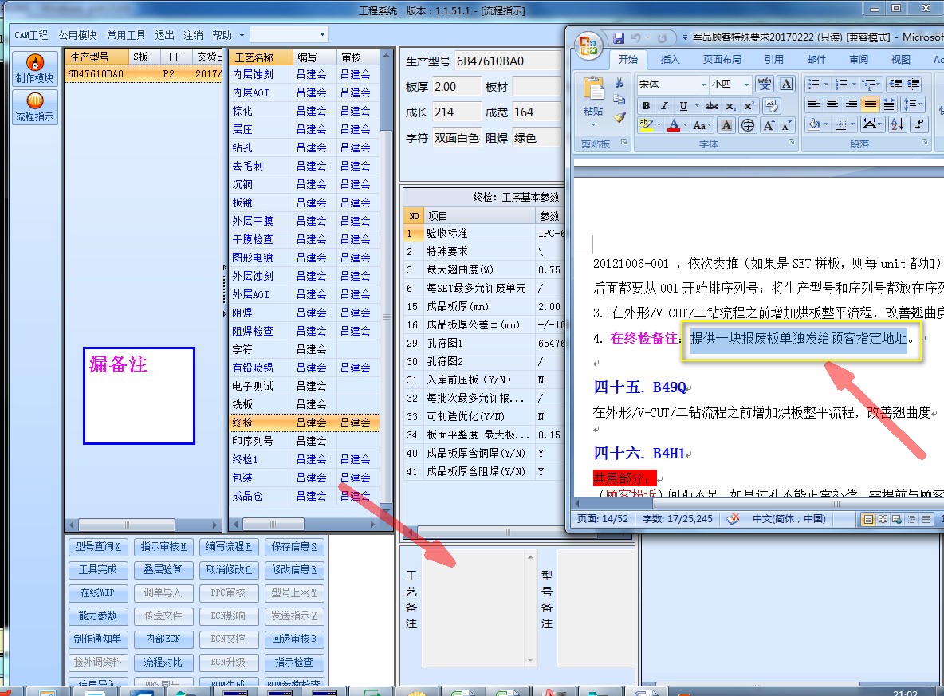944x696 pixels.
Task: Open the CAM工程 menu
Action: click(x=31, y=35)
